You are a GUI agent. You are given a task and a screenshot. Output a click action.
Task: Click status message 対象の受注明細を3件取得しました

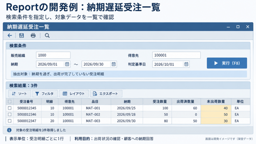[41, 130]
